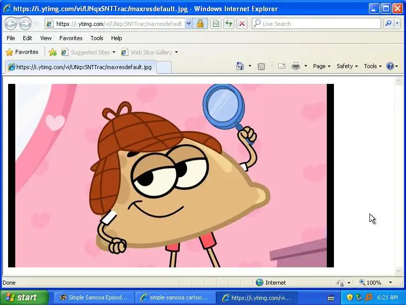Open the Tools command bar menu
The height and width of the screenshot is (305, 406).
pos(373,66)
